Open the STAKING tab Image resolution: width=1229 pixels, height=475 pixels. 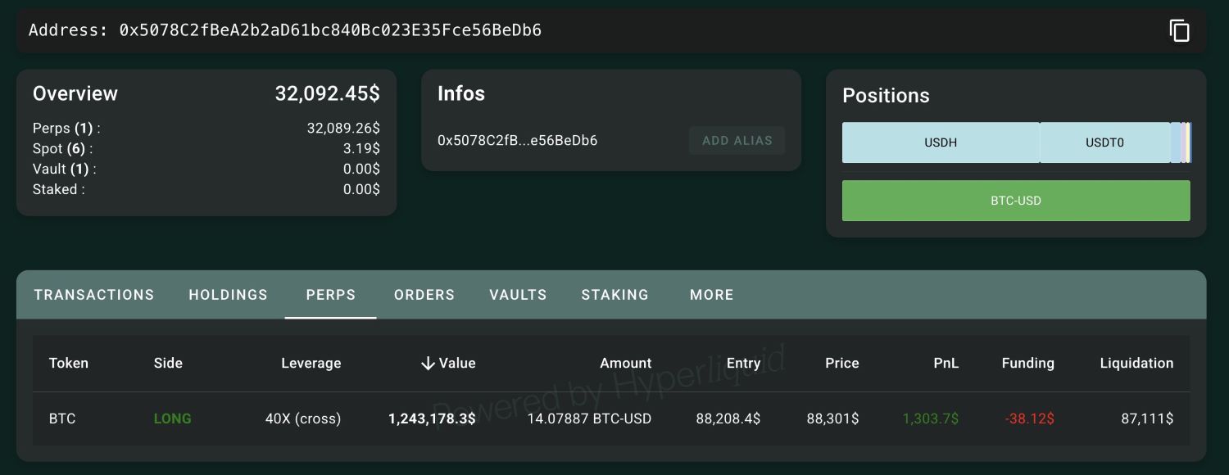[615, 295]
